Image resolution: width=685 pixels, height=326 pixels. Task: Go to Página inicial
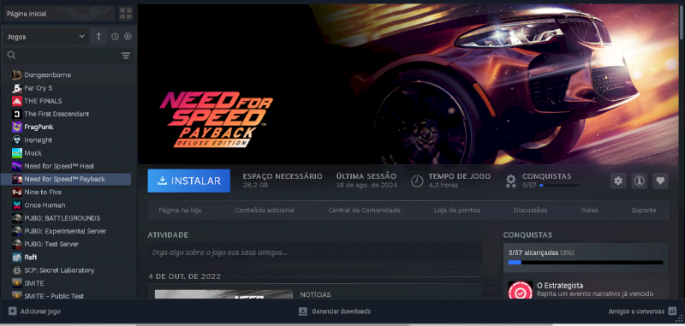(59, 14)
